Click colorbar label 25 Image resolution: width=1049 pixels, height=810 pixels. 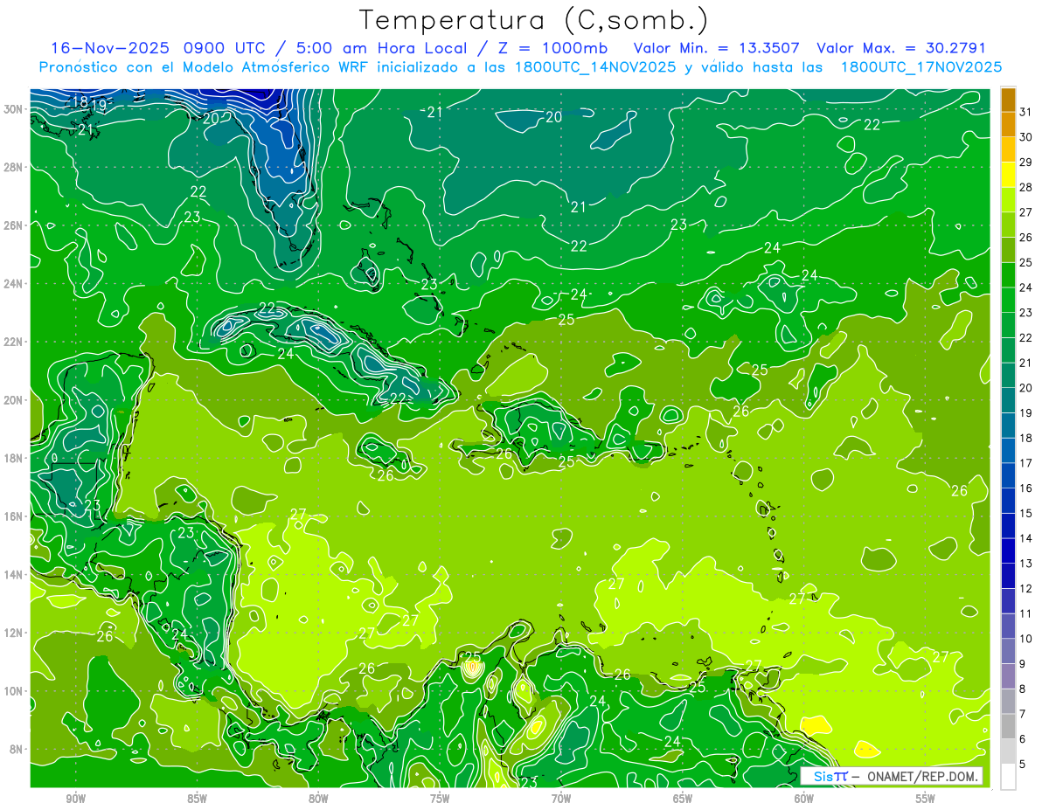1026,262
